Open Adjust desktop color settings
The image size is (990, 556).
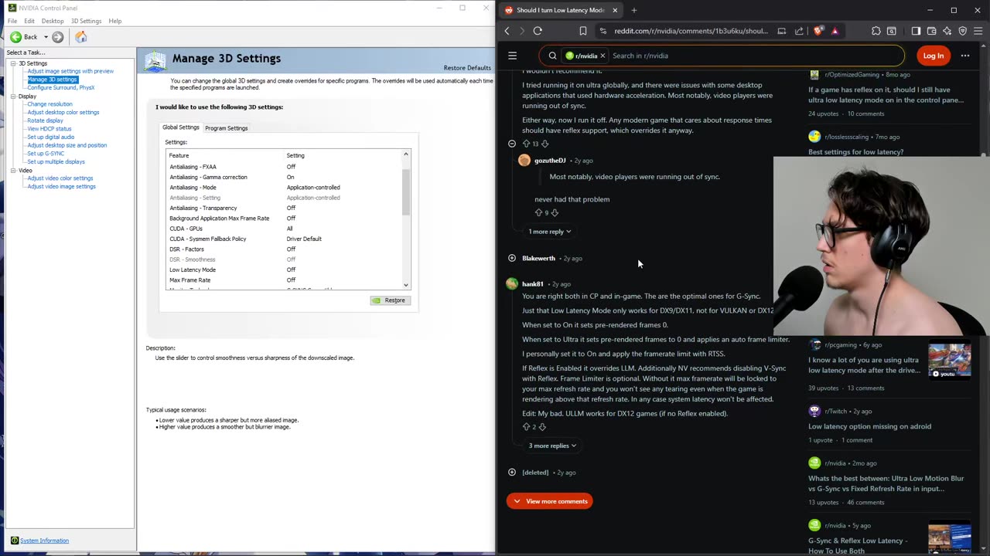63,113
